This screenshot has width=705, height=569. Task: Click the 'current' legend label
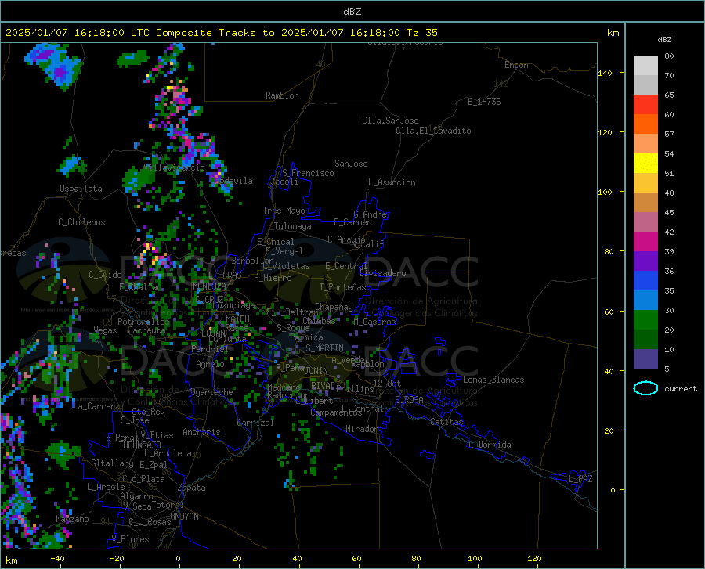pos(681,388)
